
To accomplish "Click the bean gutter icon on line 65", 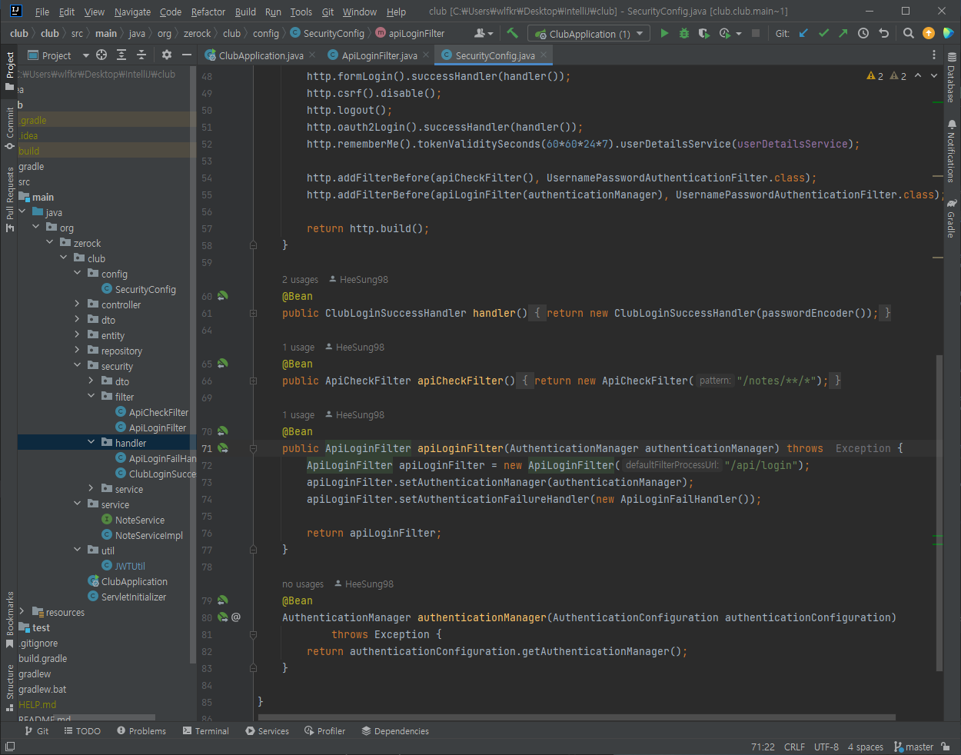I will click(222, 364).
